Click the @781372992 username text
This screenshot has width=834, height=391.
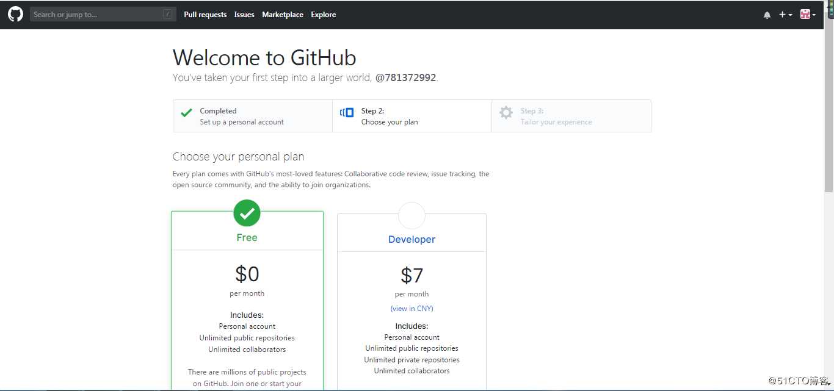click(x=406, y=78)
